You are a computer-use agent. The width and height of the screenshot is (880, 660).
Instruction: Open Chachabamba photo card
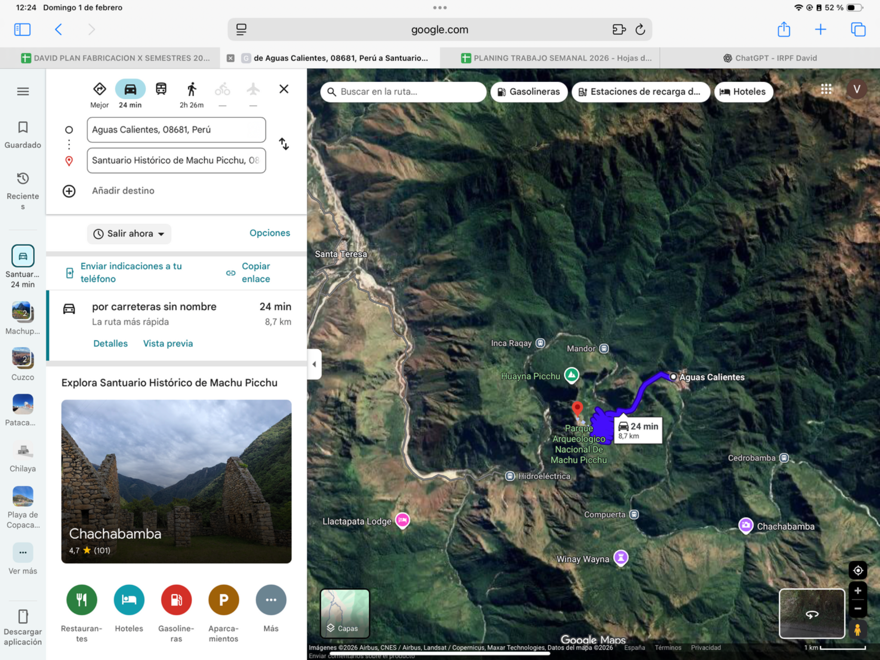pyautogui.click(x=176, y=481)
